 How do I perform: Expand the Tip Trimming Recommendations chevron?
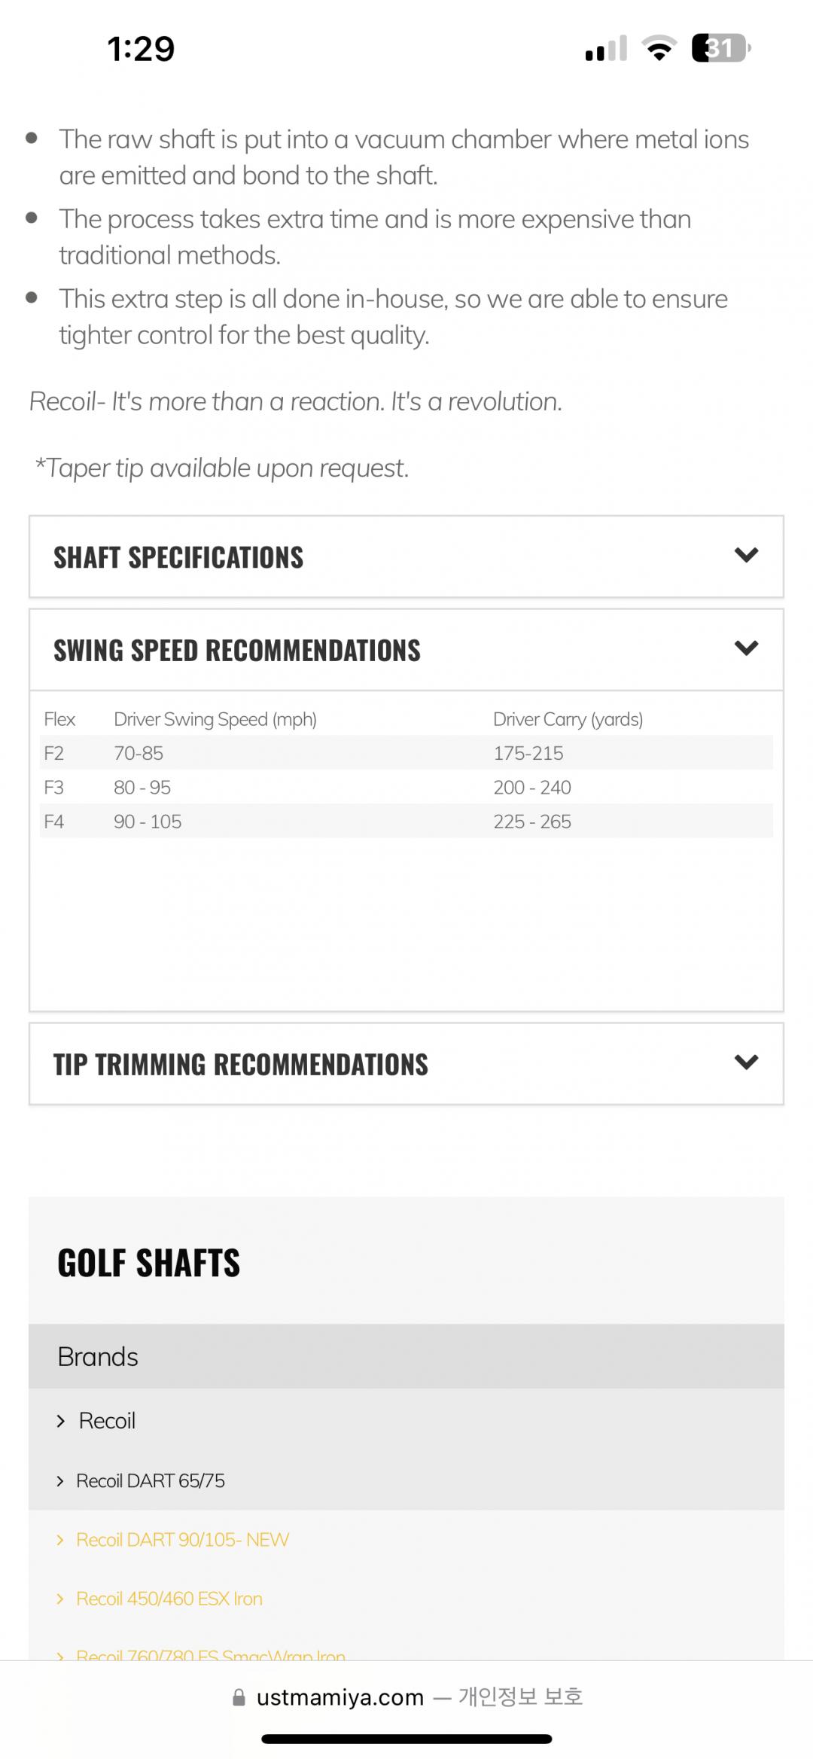746,1062
